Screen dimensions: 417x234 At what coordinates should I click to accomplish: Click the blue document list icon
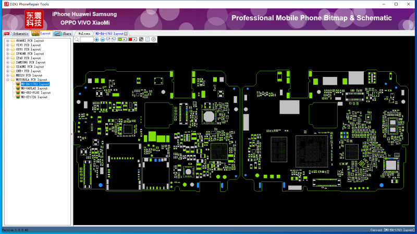(148, 40)
